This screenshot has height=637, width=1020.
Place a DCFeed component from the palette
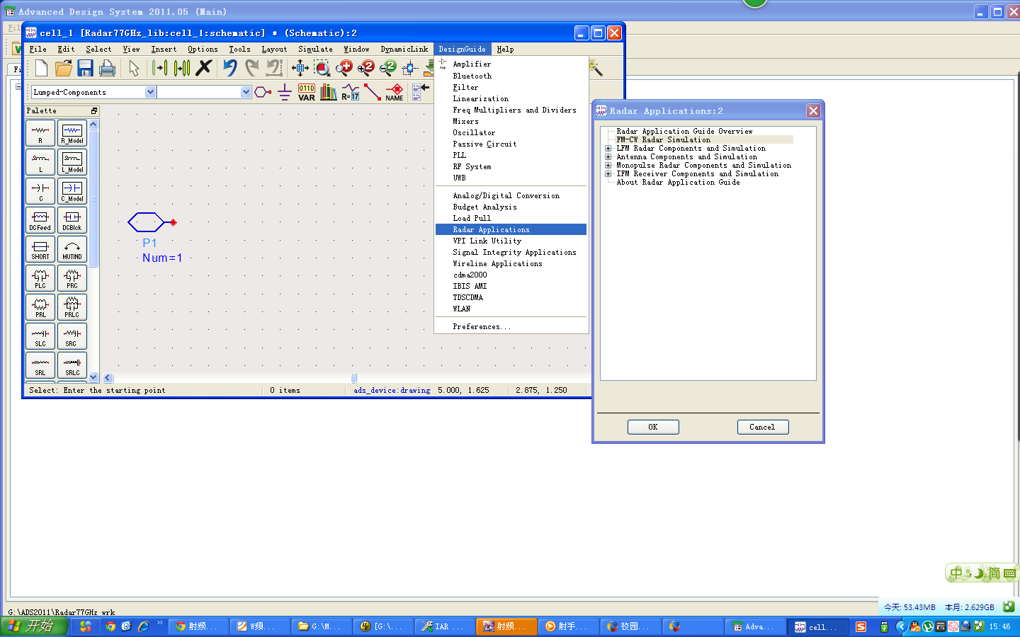pos(40,220)
